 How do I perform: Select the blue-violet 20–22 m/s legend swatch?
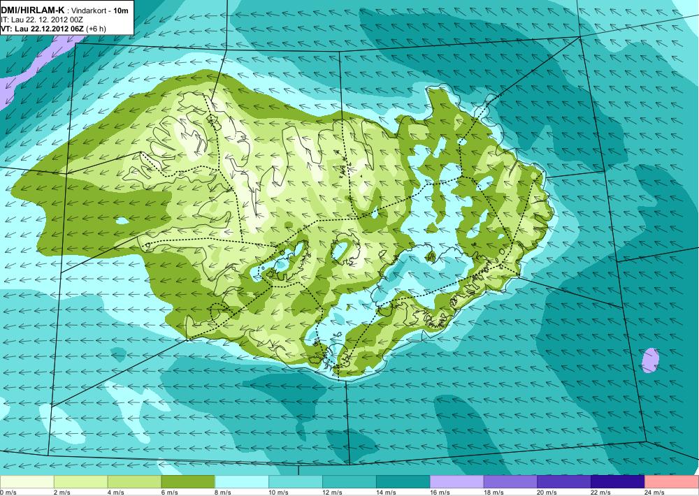coord(564,482)
